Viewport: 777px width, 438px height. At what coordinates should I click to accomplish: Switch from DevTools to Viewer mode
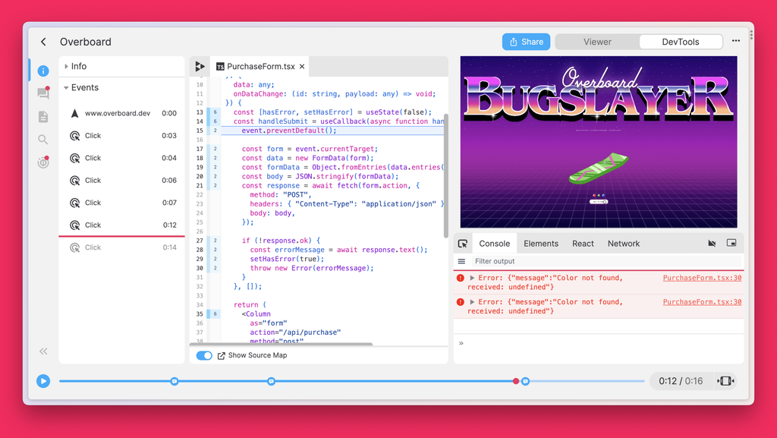597,42
